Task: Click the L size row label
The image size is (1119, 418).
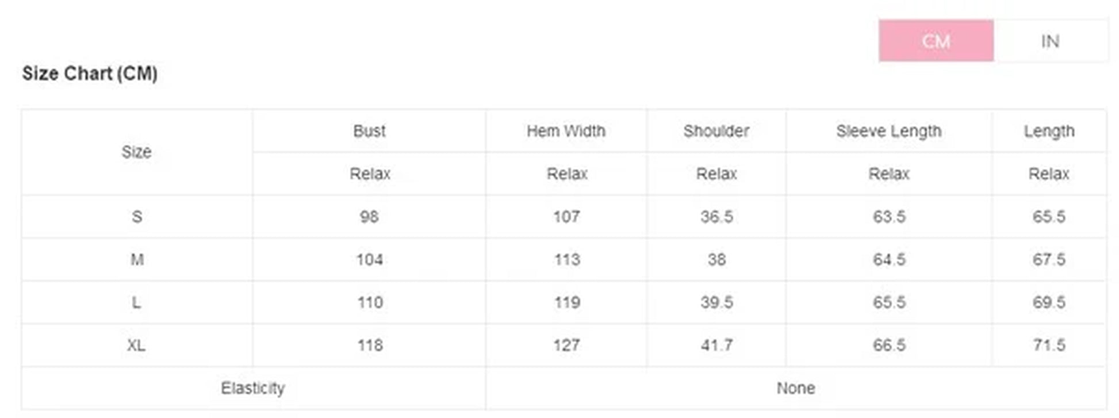Action: 136,302
